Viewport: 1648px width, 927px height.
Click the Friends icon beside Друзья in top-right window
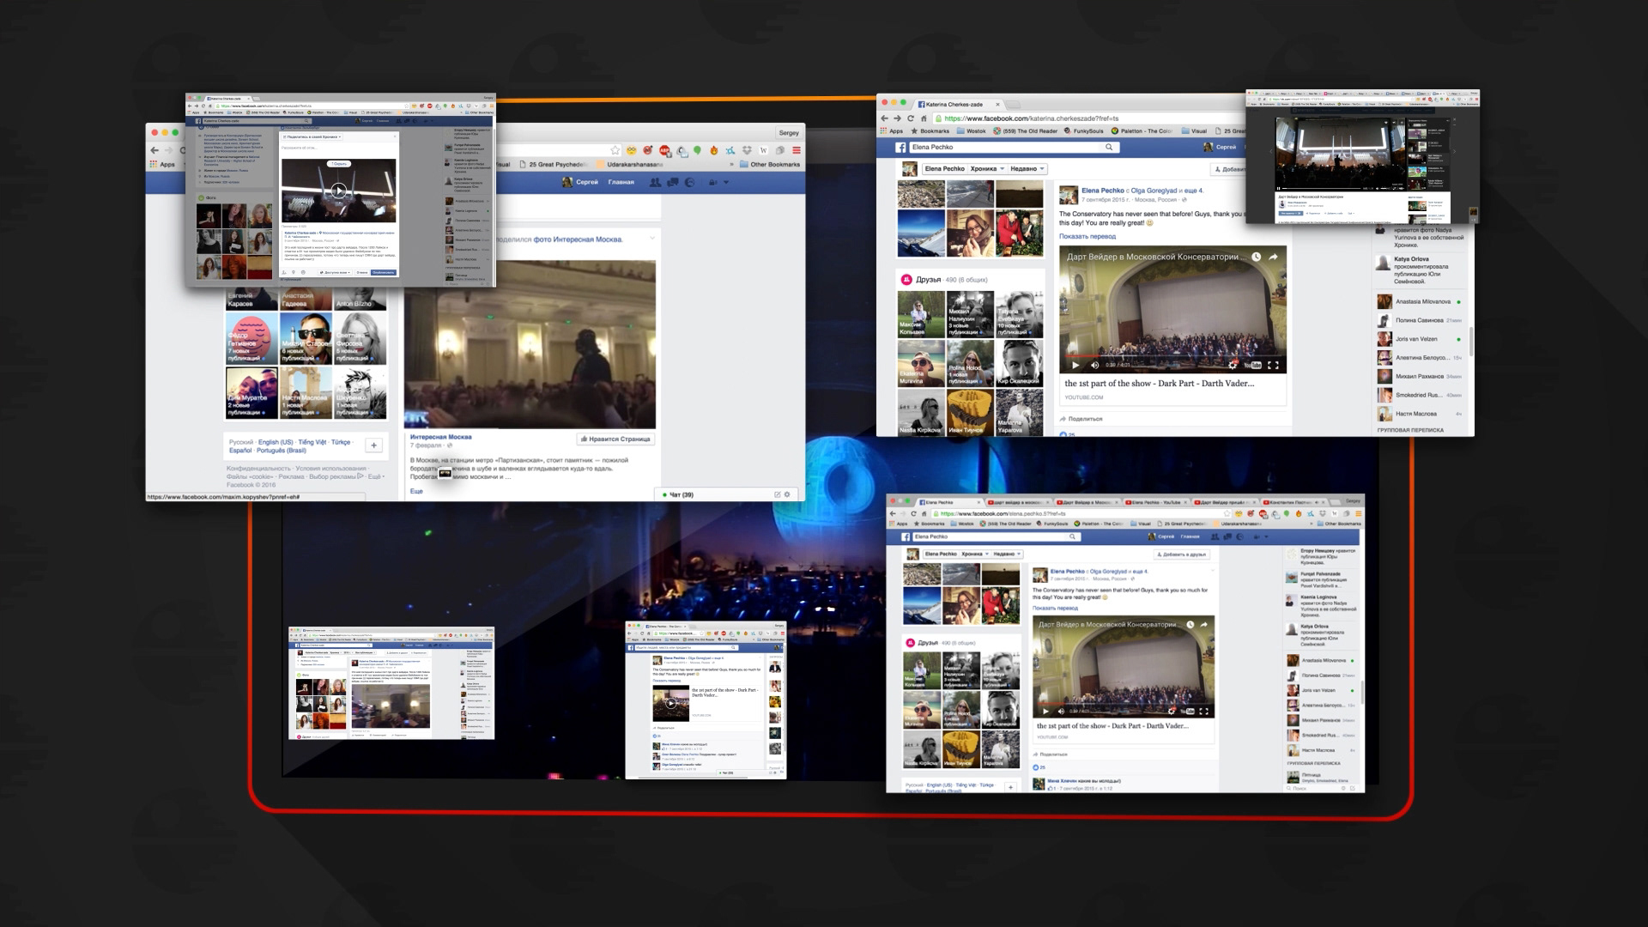click(906, 279)
